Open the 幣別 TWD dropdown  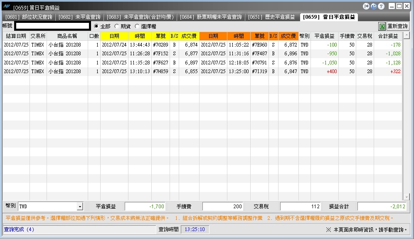click(x=80, y=207)
